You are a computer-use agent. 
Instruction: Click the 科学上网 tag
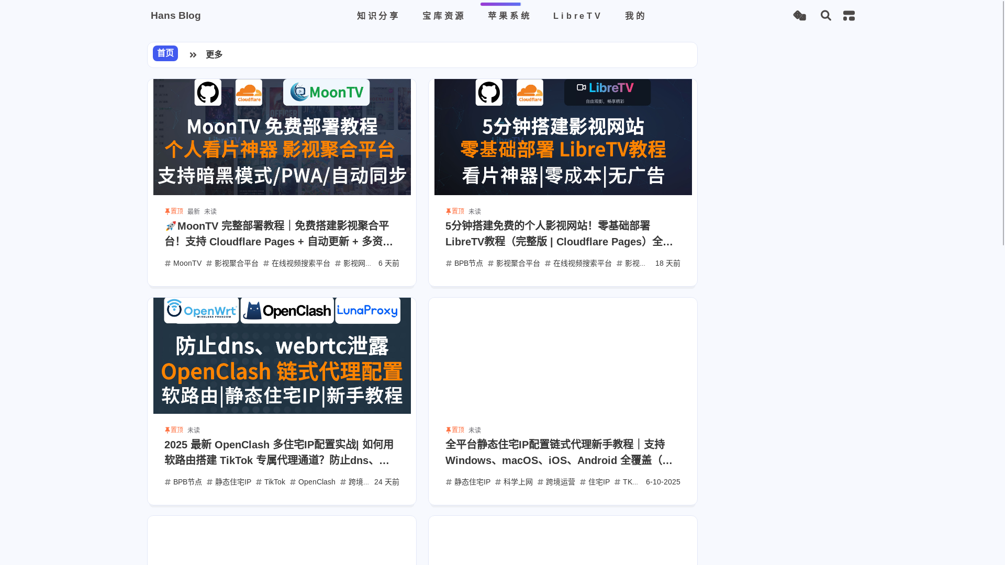click(514, 482)
